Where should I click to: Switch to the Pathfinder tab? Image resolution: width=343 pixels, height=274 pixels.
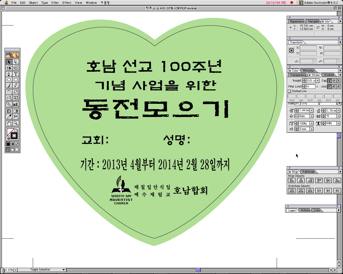click(x=309, y=172)
